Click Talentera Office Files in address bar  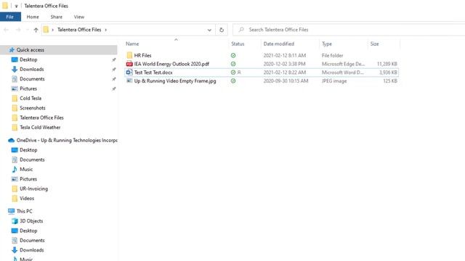79,30
